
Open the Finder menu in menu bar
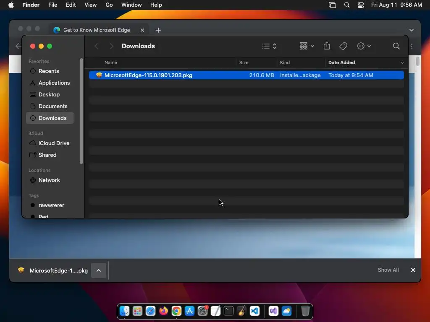point(31,5)
